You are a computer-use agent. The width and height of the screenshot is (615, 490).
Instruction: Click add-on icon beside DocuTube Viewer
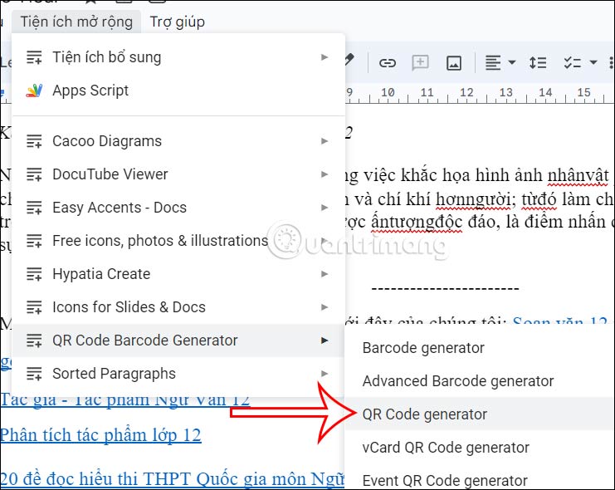34,174
